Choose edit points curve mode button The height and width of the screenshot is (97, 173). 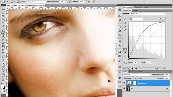point(125,50)
